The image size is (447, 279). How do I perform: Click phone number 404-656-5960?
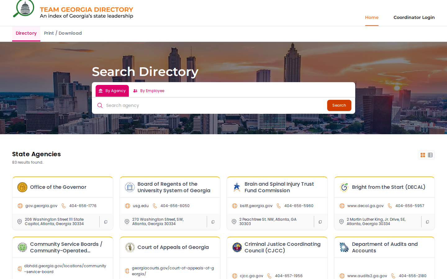point(299,206)
